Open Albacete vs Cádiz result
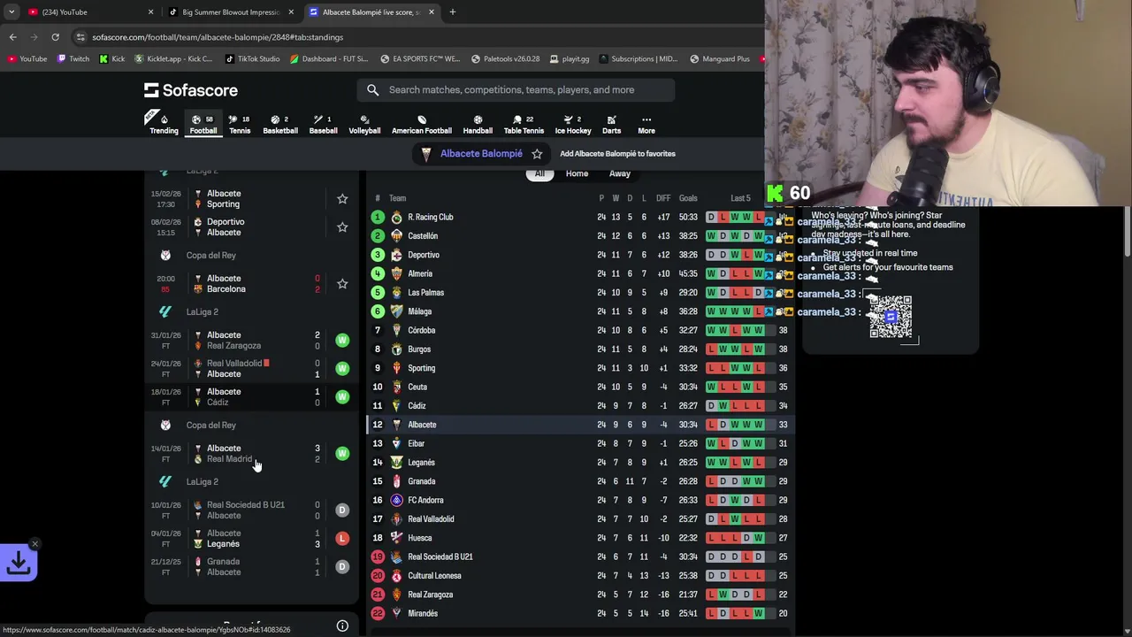1132x637 pixels. click(x=252, y=397)
